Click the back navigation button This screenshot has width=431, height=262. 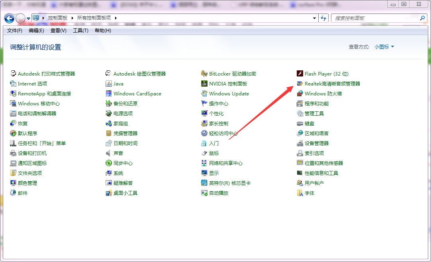click(x=9, y=18)
